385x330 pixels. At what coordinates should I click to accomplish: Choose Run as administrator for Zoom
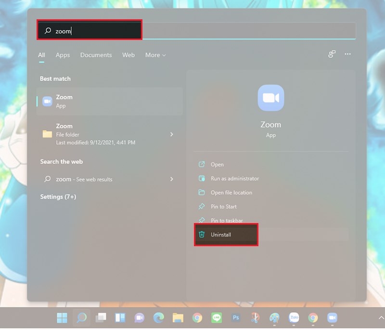pyautogui.click(x=234, y=178)
